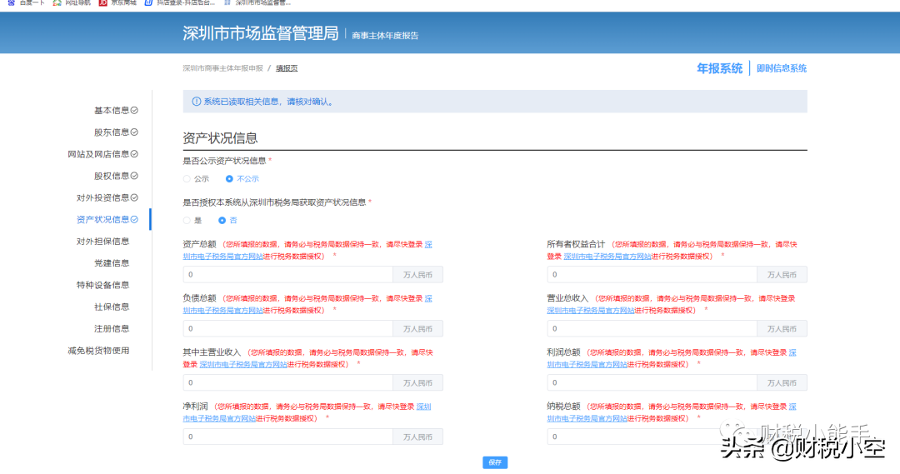Open tax bureau link under 所有者权益合计

pos(607,257)
